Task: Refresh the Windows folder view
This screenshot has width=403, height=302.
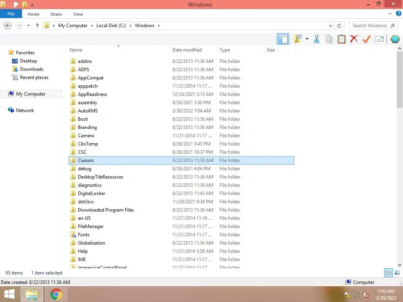Action: (x=339, y=26)
